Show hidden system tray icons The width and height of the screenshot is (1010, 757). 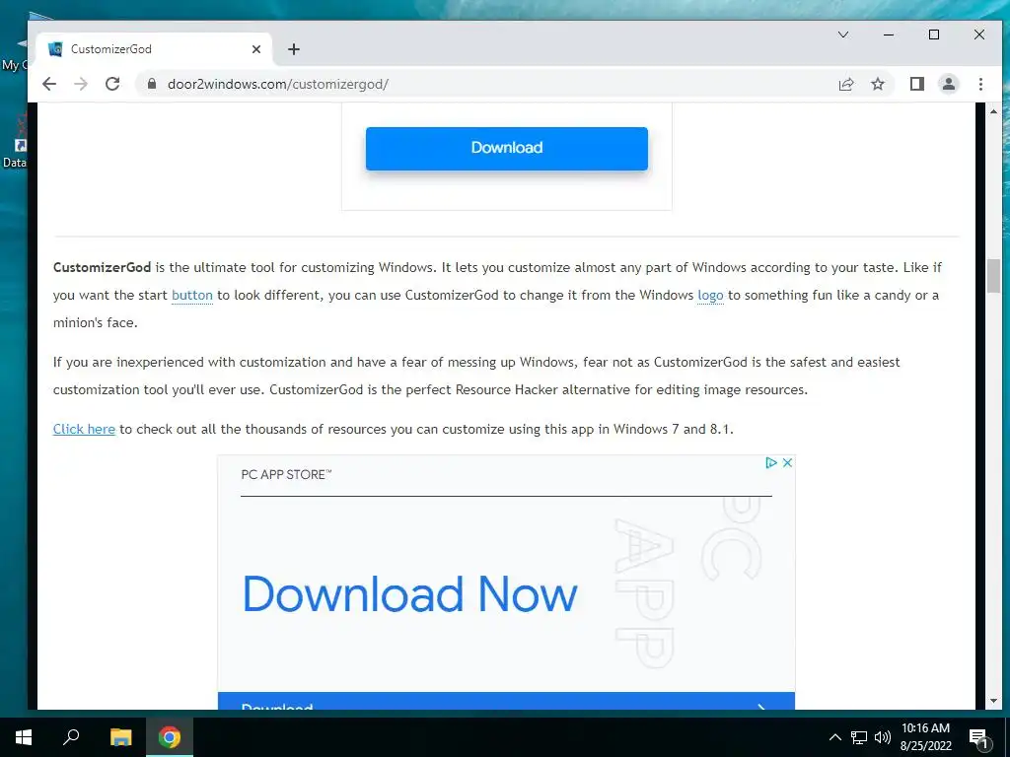coord(834,737)
